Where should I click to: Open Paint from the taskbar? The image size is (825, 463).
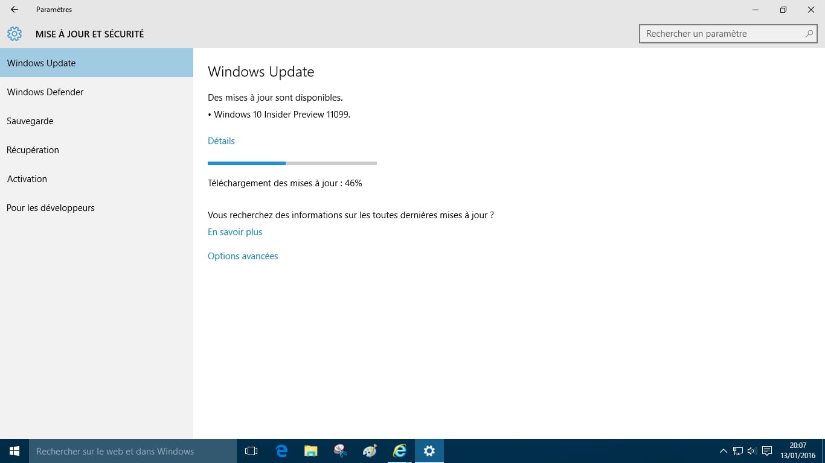[370, 451]
